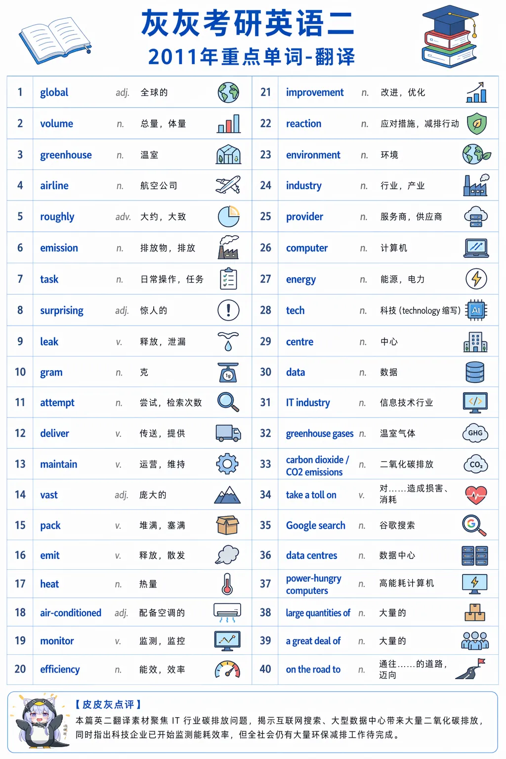Viewport: 506px width, 759px height.
Task: Click the phrase carbon dioxide / CO2 emissions
Action: [x=317, y=465]
